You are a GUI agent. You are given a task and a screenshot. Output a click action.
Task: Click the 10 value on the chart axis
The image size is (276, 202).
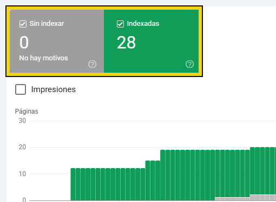coord(22,174)
